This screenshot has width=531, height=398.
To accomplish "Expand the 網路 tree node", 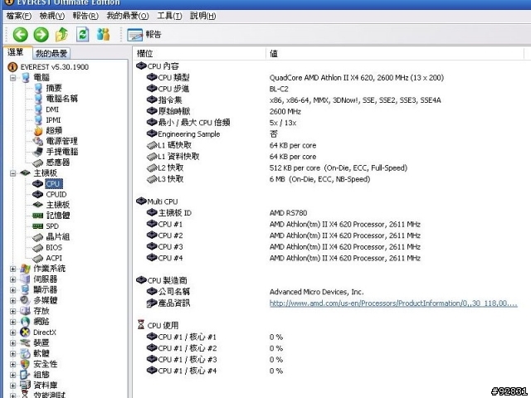I will tap(13, 322).
